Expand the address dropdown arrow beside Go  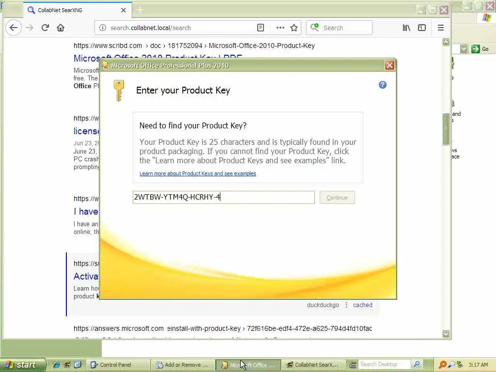(464, 49)
